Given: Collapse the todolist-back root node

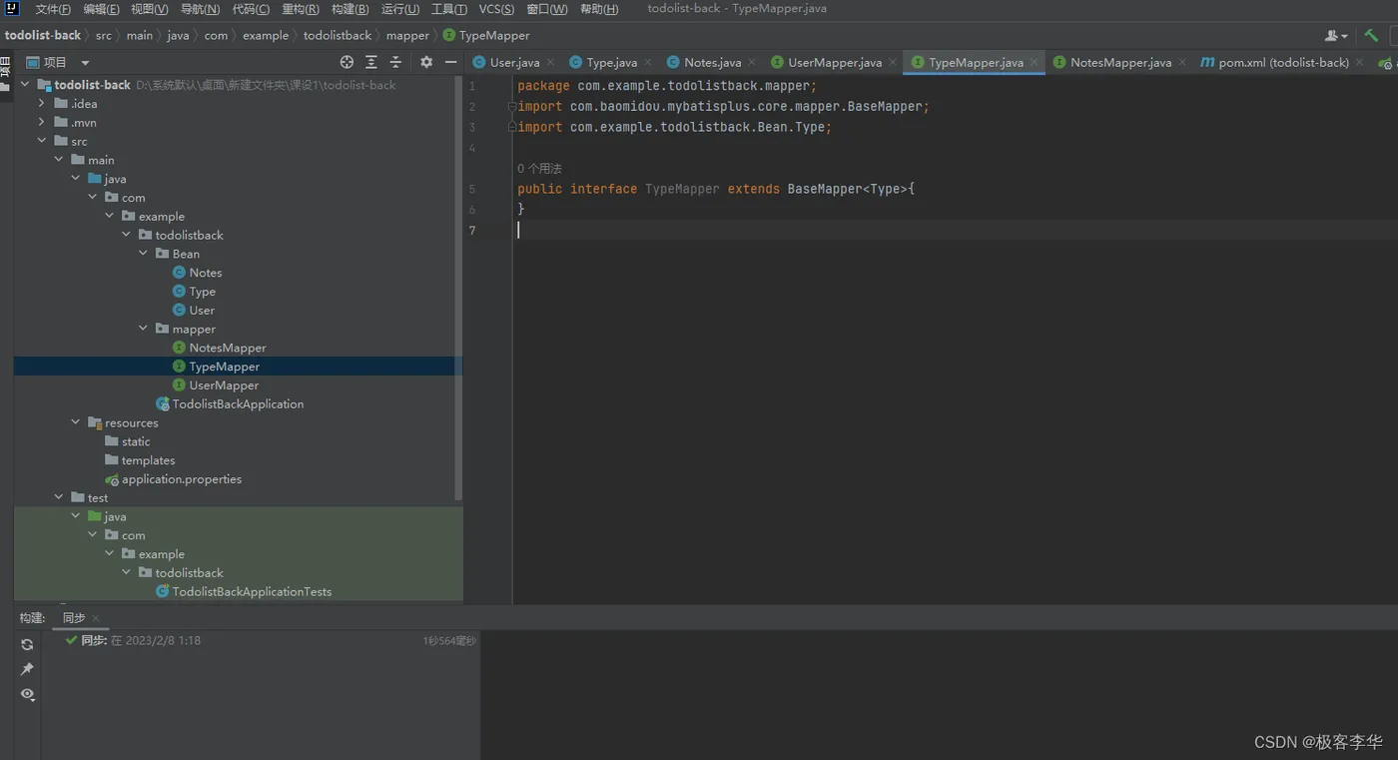Looking at the screenshot, I should pyautogui.click(x=25, y=85).
